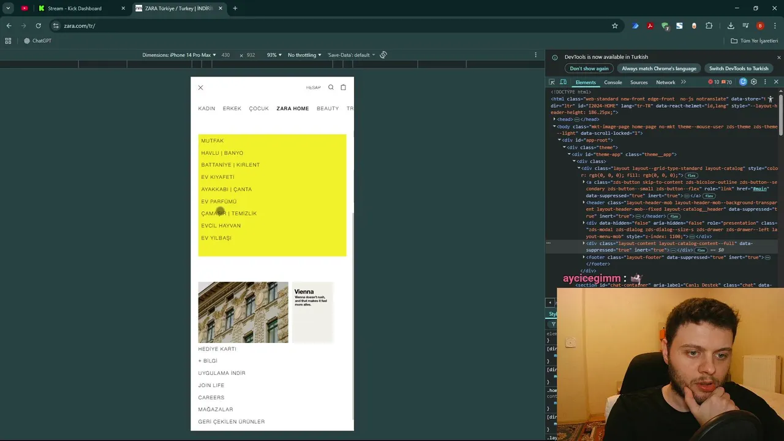Image resolution: width=784 pixels, height=441 pixels.
Task: Open AYAKKABI | ÇANTA menu entry
Action: click(226, 189)
